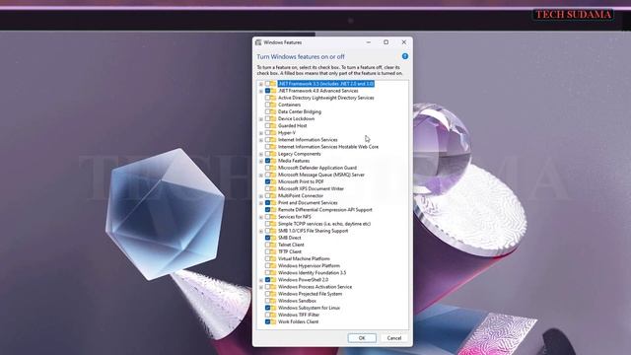Expand .NET Framework 4.8 Advanced Services node
The height and width of the screenshot is (355, 631).
tap(260, 91)
